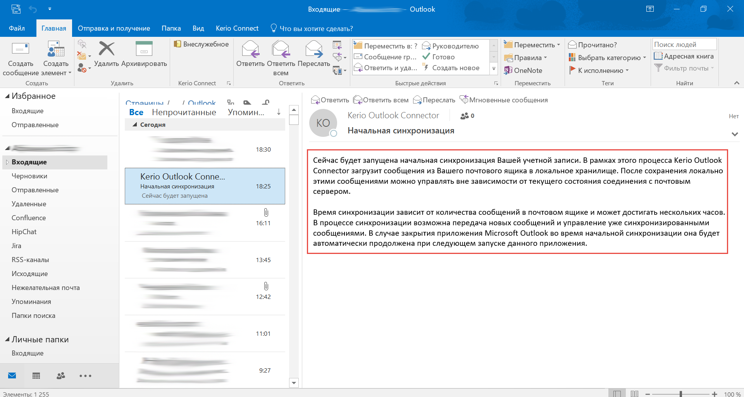Image resolution: width=744 pixels, height=397 pixels.
Task: Click the Delete (Удалить) X icon
Action: 107,49
